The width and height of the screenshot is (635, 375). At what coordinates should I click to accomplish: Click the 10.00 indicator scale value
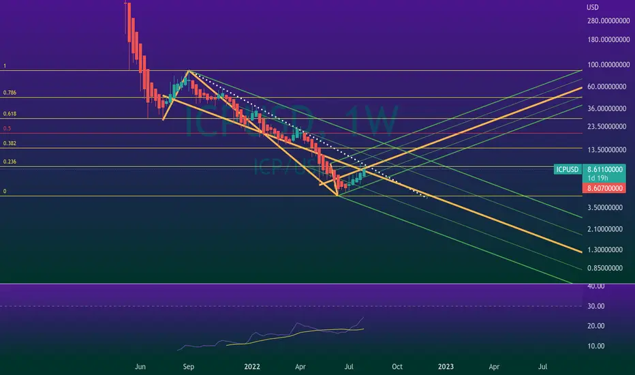[x=595, y=346]
